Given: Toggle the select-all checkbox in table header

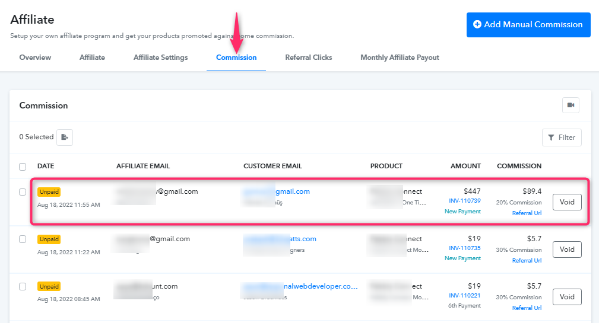Looking at the screenshot, I should click(23, 167).
